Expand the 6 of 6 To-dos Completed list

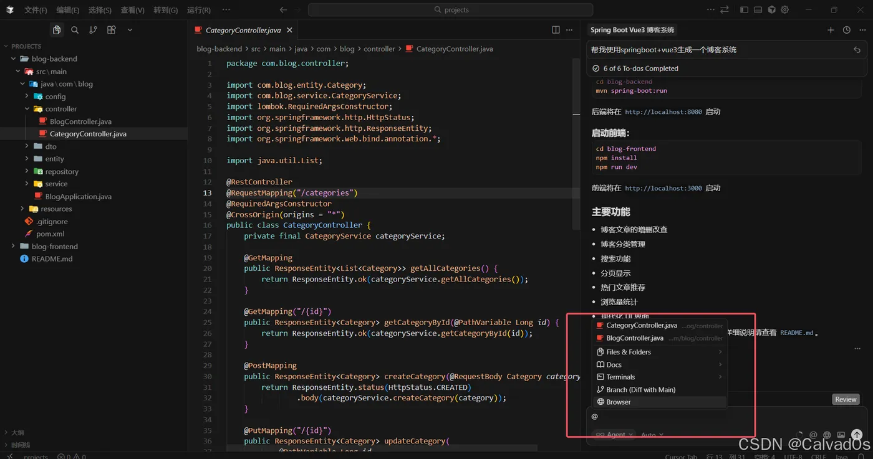tap(640, 69)
